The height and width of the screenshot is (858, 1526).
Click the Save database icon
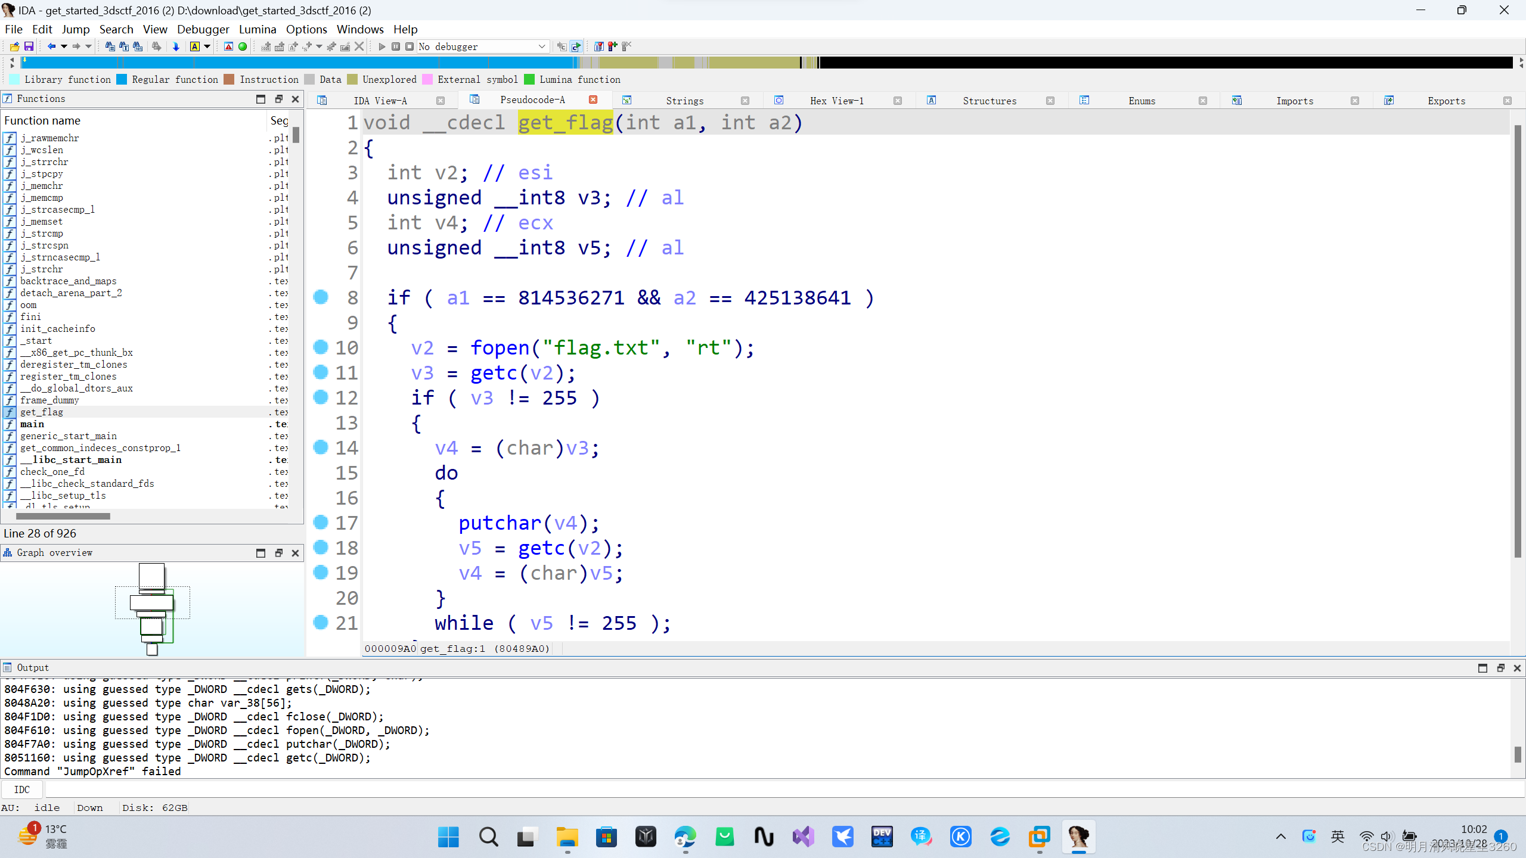(28, 46)
